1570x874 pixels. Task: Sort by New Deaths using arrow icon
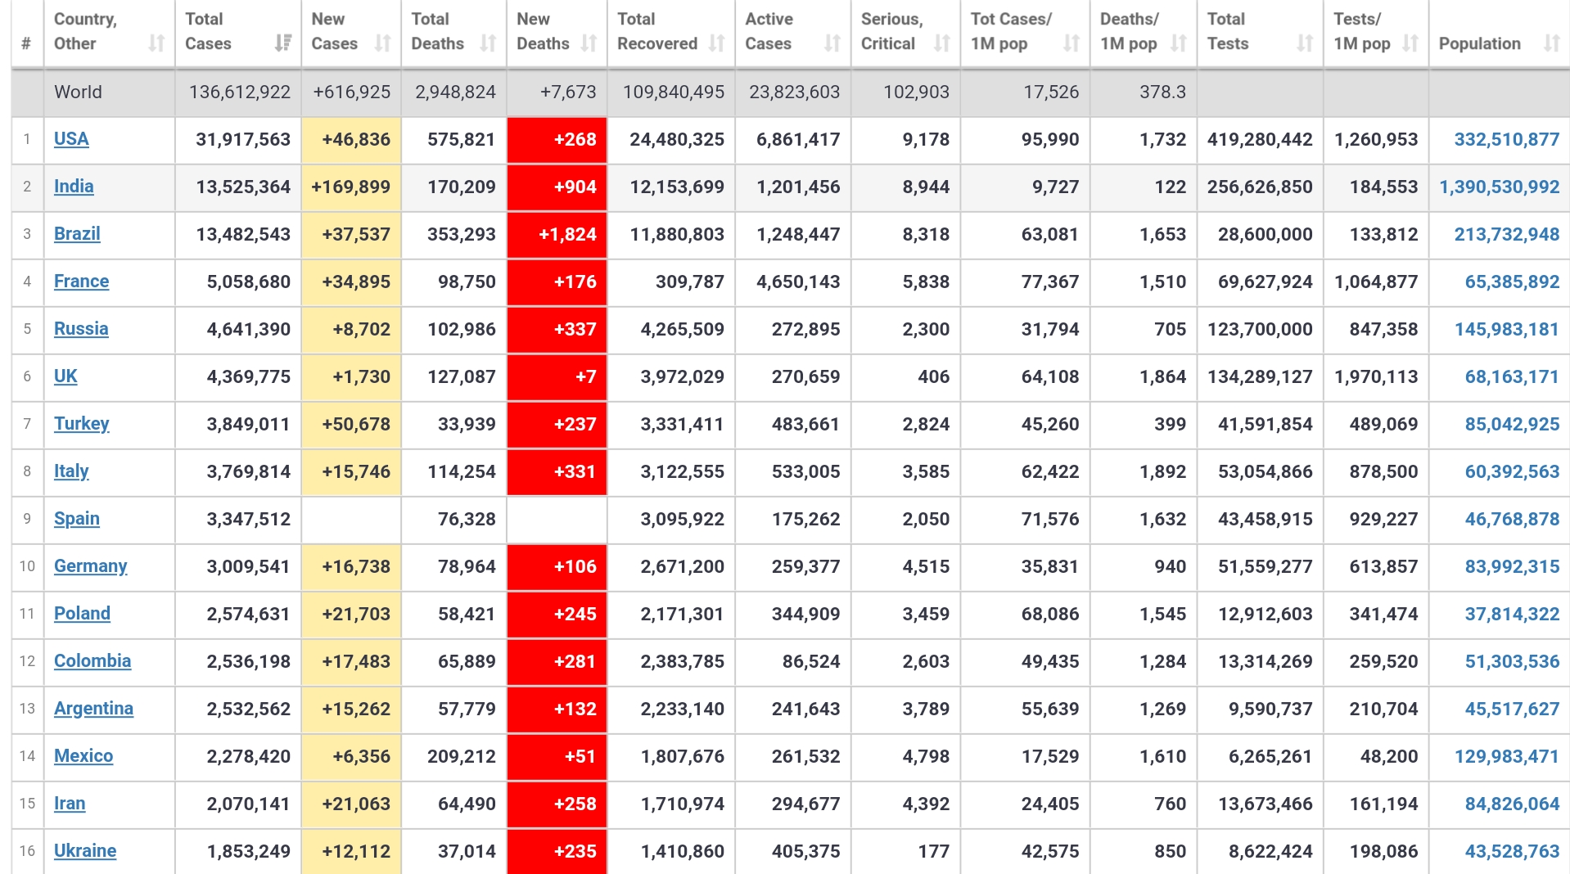click(589, 43)
